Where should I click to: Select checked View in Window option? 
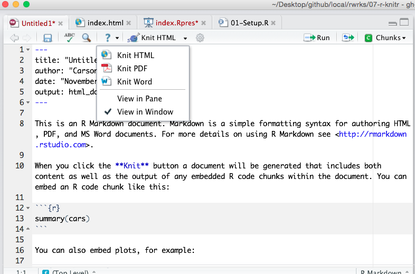click(143, 112)
